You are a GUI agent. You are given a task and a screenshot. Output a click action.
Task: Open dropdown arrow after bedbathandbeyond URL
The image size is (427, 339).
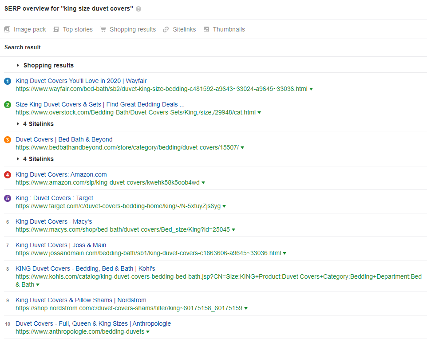[242, 148]
